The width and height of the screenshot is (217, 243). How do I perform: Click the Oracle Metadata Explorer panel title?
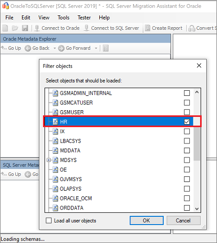coord(30,39)
